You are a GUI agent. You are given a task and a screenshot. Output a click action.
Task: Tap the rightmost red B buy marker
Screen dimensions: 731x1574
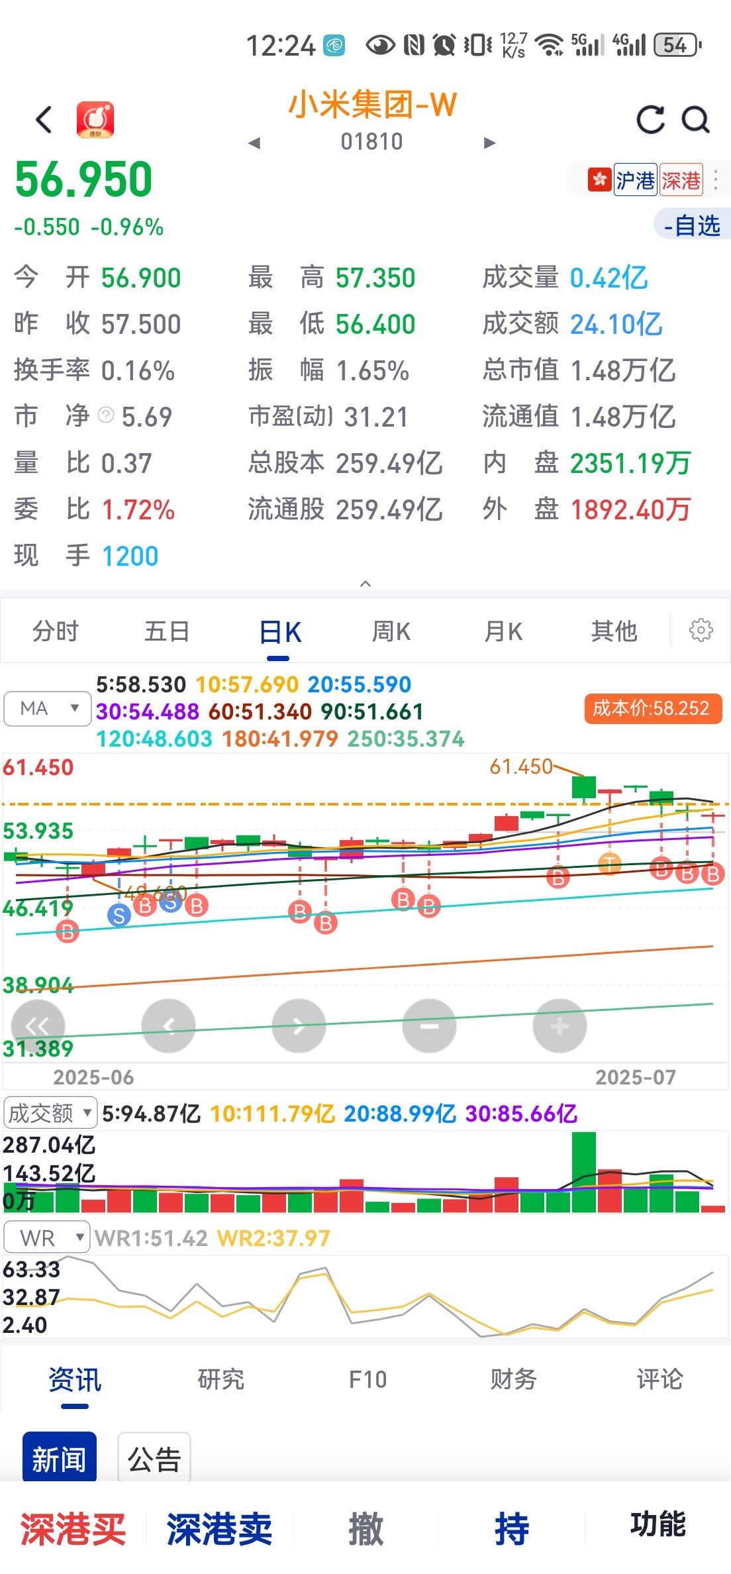point(713,874)
